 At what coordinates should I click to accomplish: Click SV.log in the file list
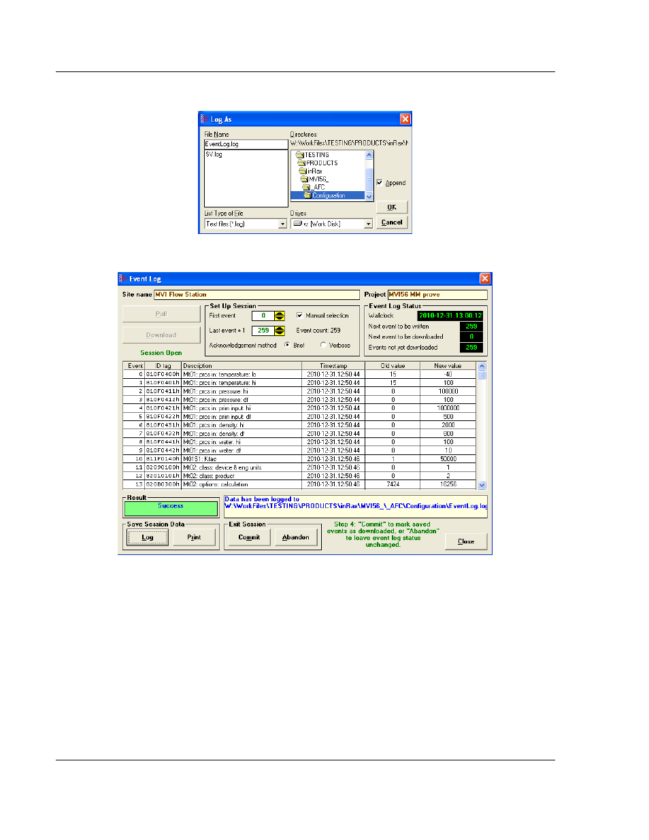(x=214, y=155)
